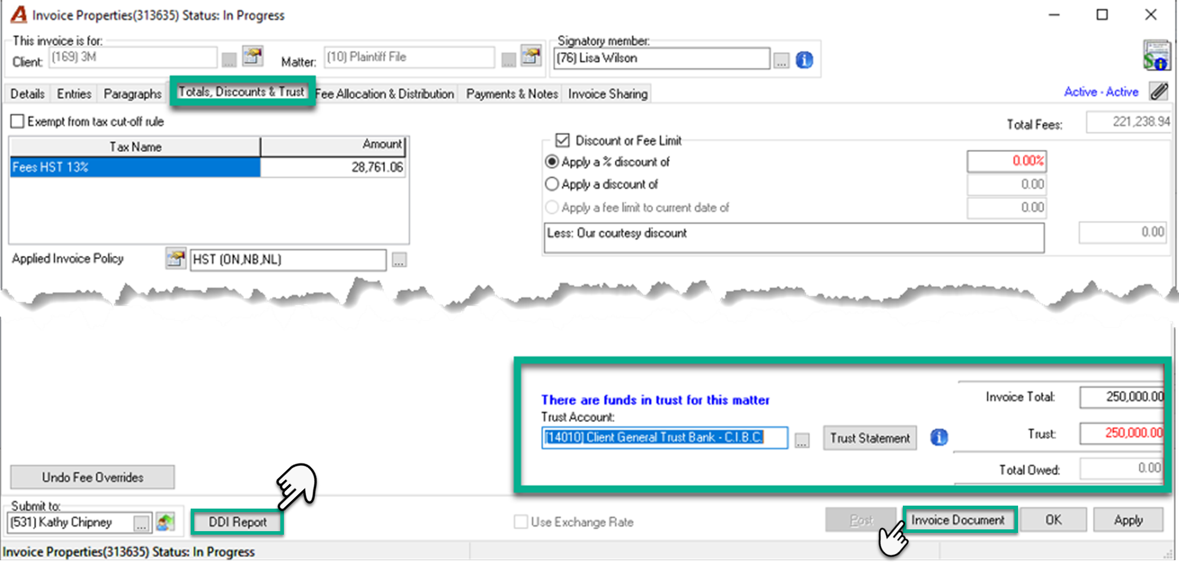Switch to the Details tab
Image resolution: width=1179 pixels, height=562 pixels.
click(27, 94)
